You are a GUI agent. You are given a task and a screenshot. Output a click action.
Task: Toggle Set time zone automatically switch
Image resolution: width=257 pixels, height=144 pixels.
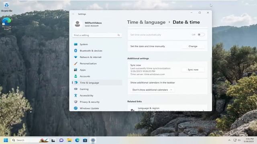(x=201, y=35)
